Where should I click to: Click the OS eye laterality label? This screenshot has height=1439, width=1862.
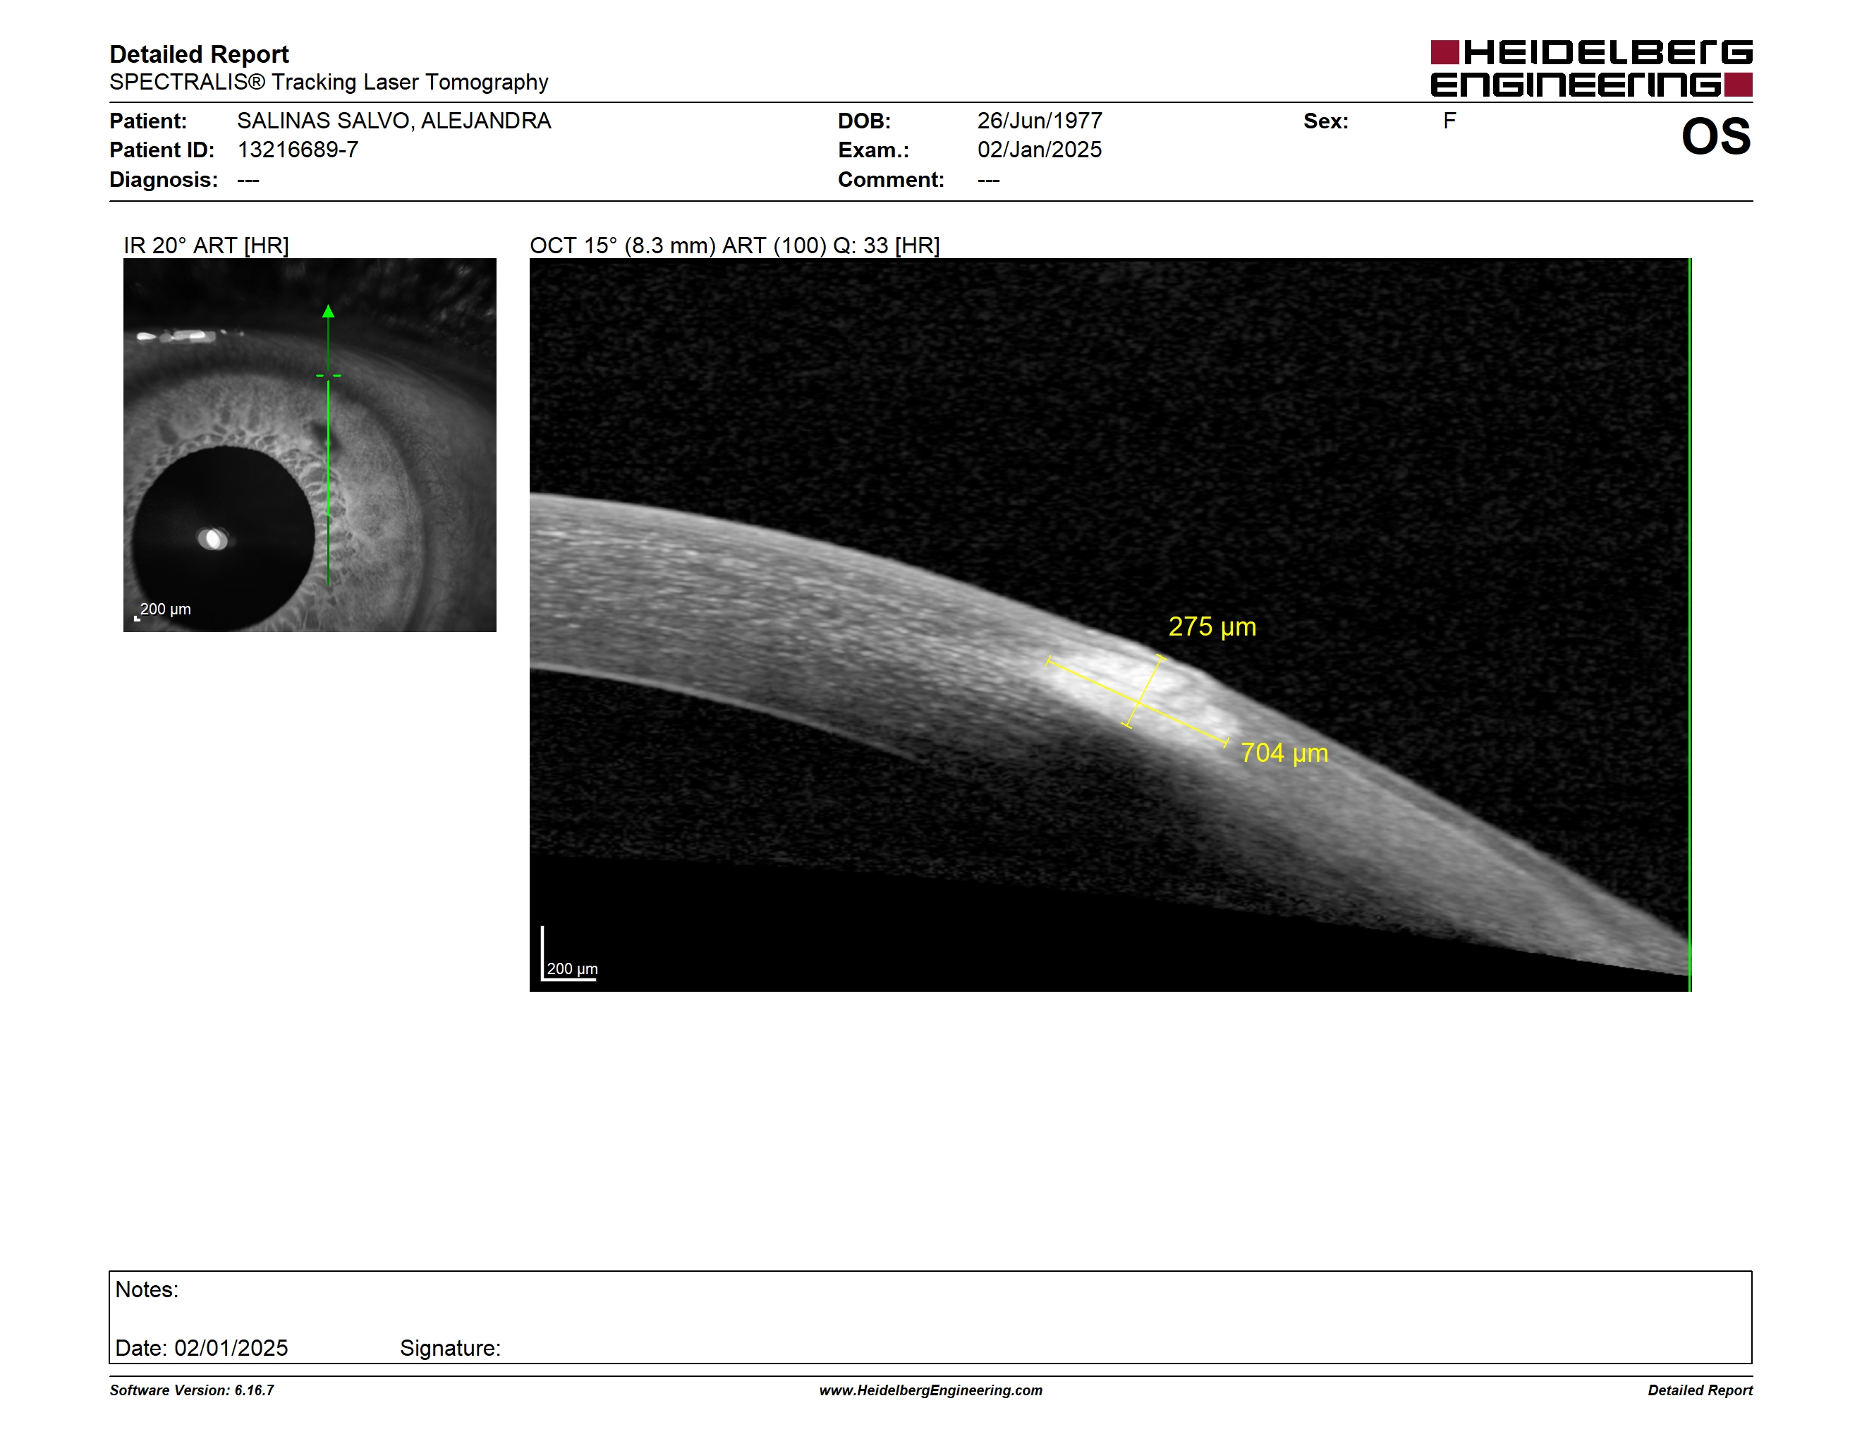click(x=1715, y=136)
